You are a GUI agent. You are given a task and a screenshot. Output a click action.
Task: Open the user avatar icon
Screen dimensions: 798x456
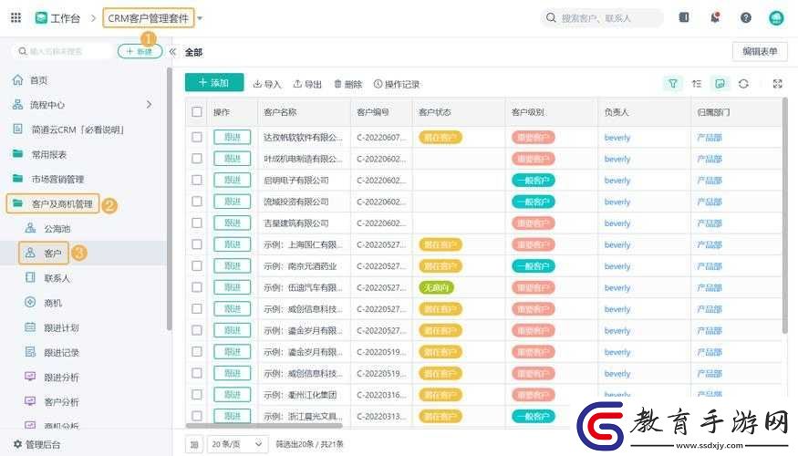[x=776, y=18]
